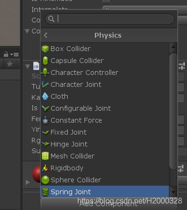Click the red material preview sphere
The image size is (187, 210).
(36, 174)
